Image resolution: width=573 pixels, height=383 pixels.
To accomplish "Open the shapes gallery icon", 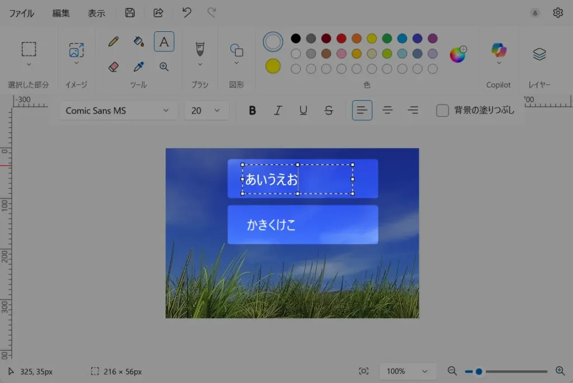I will 237,50.
